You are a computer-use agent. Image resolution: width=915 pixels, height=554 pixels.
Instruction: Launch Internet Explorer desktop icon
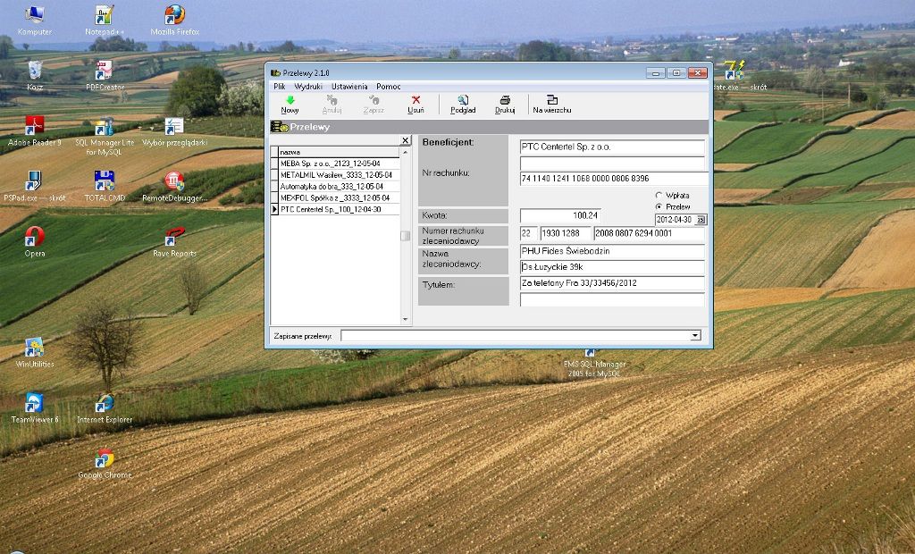105,408
